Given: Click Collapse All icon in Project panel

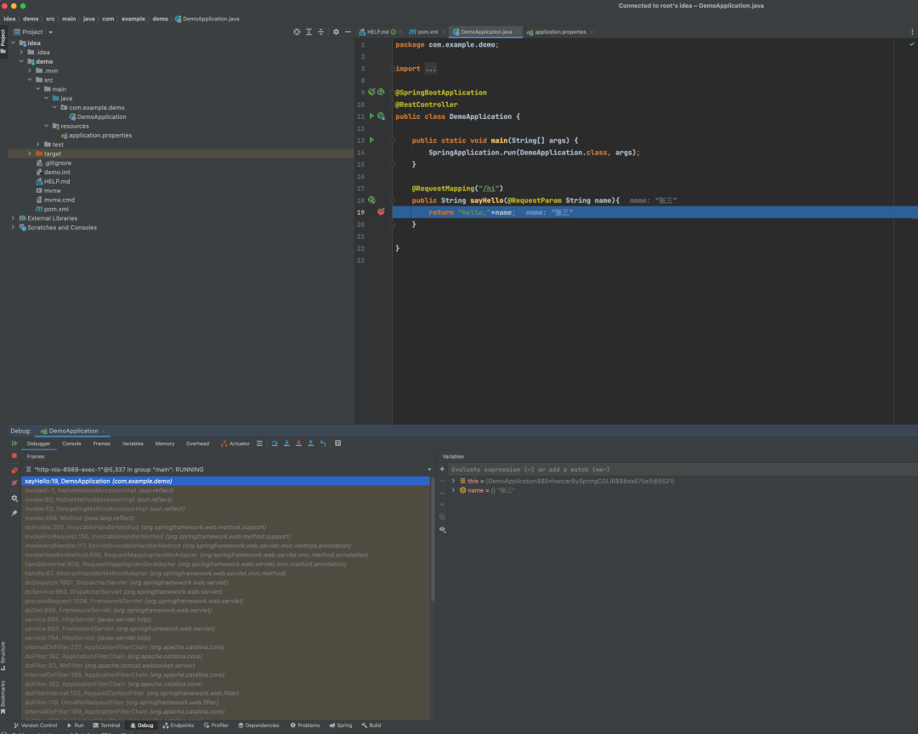Looking at the screenshot, I should [x=320, y=32].
